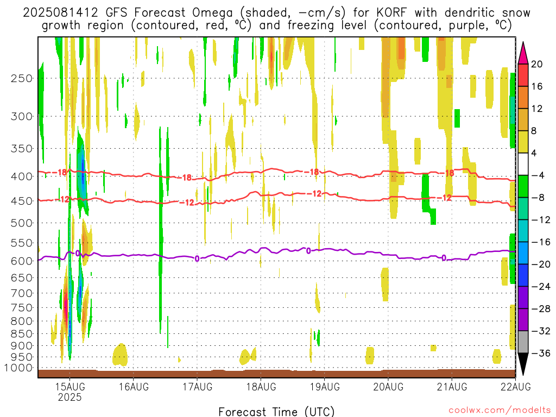This screenshot has width=556, height=417.
Task: Click the 600 pressure axis label
Action: tap(22, 261)
